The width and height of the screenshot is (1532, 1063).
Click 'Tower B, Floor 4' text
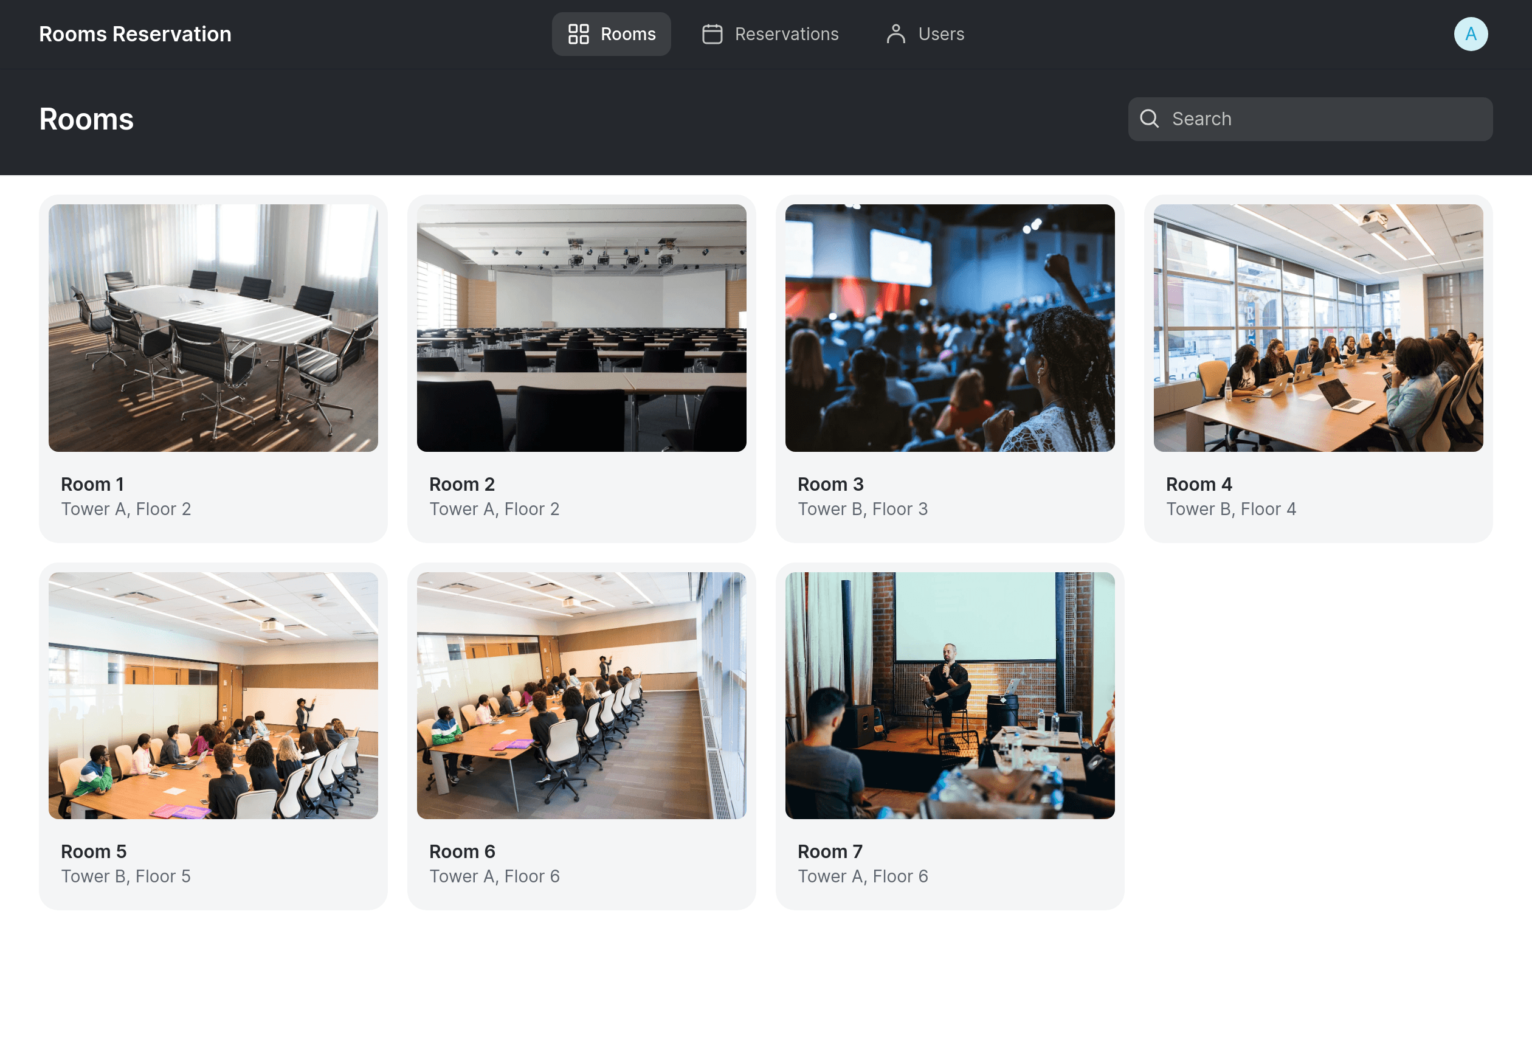pyautogui.click(x=1230, y=509)
